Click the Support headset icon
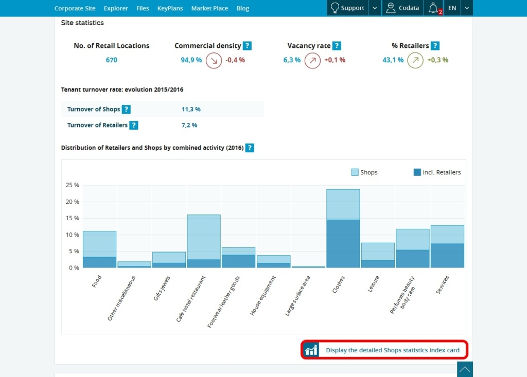 (x=335, y=8)
